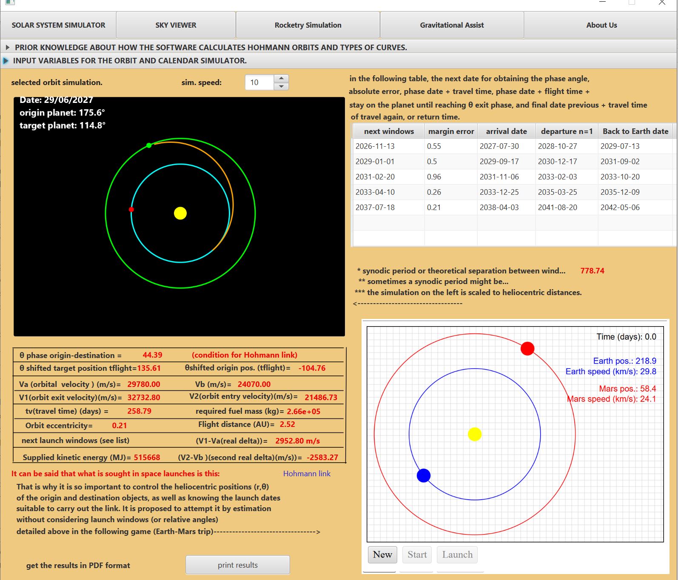Screen dimensions: 678x580
Task: Expand INPUT VARIABLES section triangle
Action: [6, 61]
